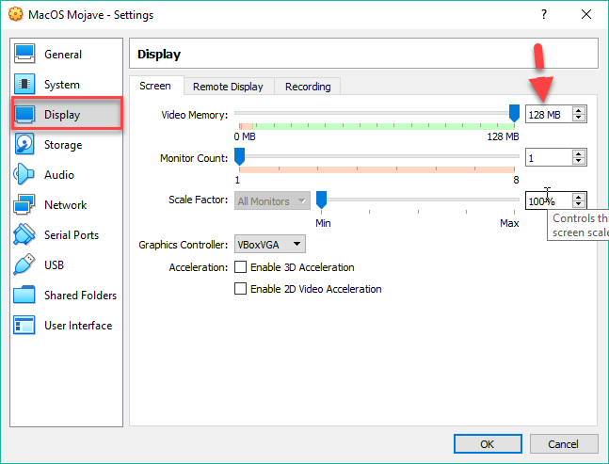The height and width of the screenshot is (464, 609).
Task: Click the OK button
Action: pos(487,443)
